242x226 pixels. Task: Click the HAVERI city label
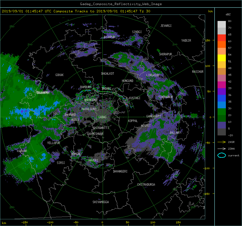point(93,160)
